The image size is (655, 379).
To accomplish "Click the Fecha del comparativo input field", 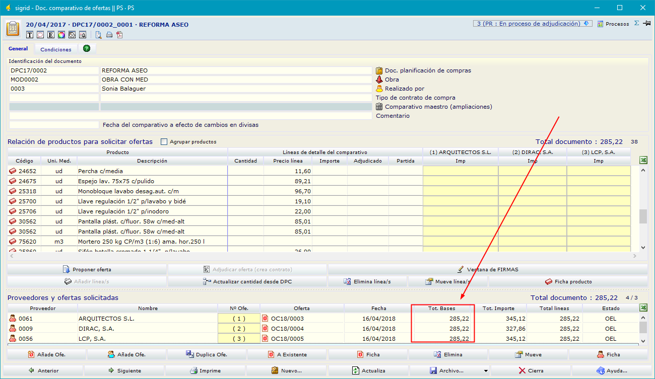I will click(x=54, y=125).
